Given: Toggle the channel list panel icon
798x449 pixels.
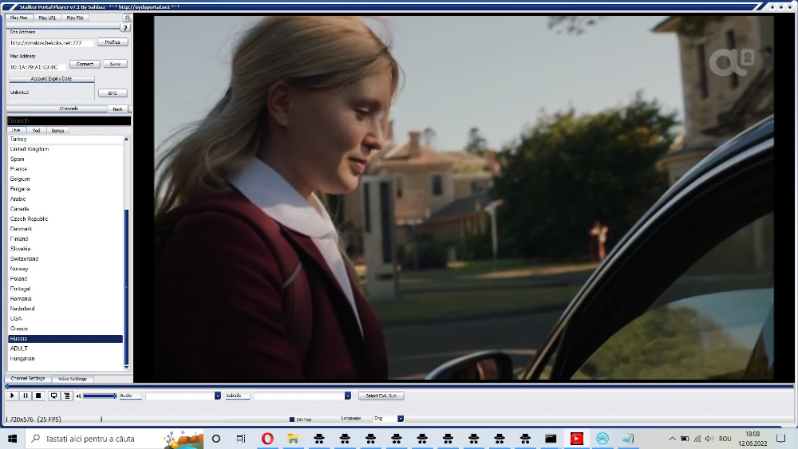Looking at the screenshot, I should [67, 396].
